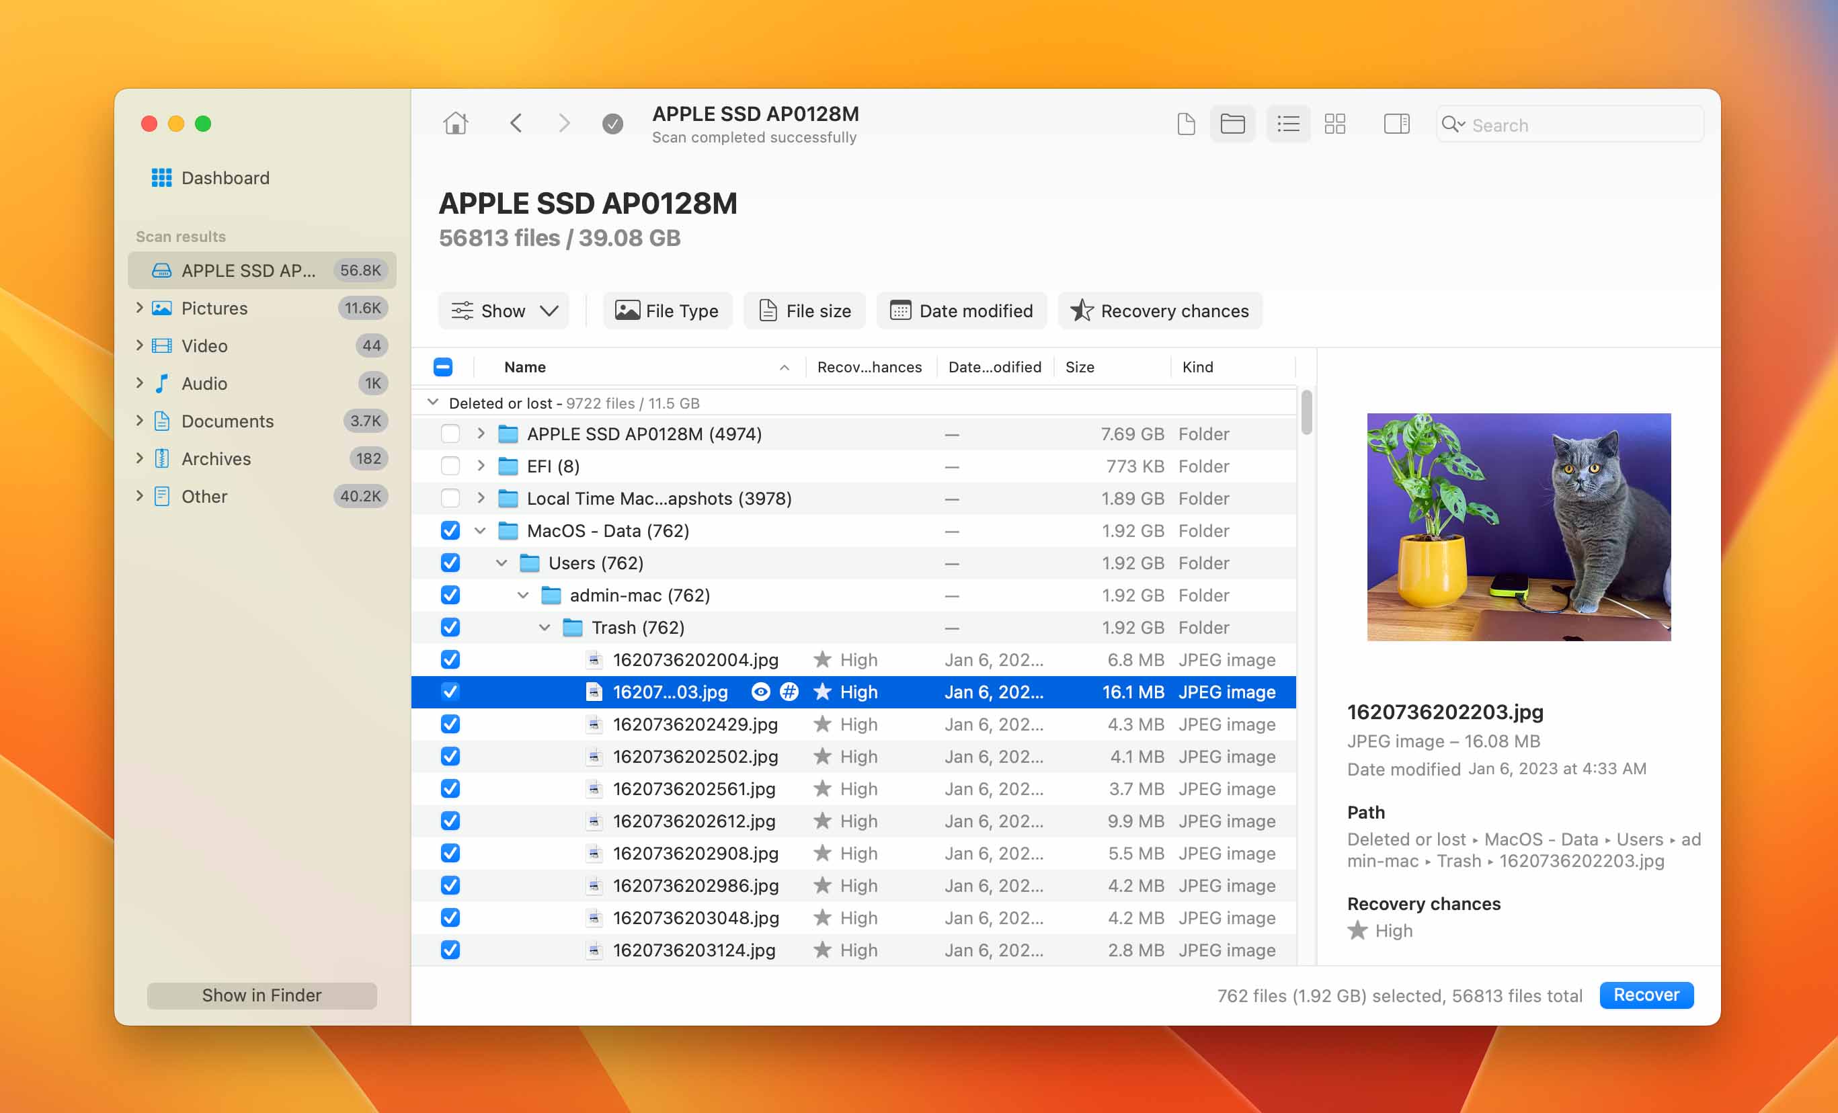Click star icon on 1620736202986.jpg row
The height and width of the screenshot is (1113, 1838).
click(822, 885)
